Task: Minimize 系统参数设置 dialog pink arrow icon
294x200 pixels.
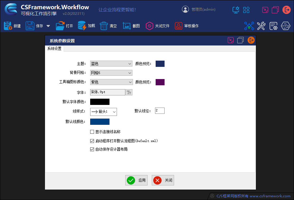Action: point(231,40)
